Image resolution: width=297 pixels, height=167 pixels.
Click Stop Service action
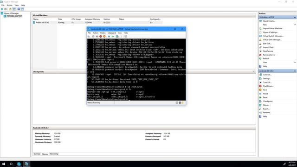pyautogui.click(x=268, y=51)
